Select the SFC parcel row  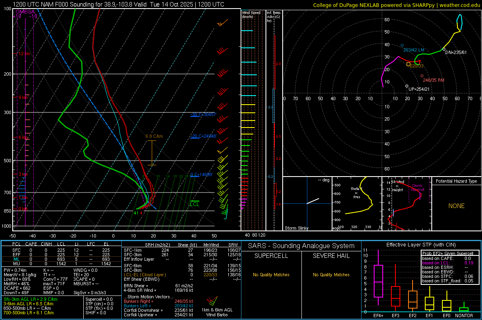[61, 250]
